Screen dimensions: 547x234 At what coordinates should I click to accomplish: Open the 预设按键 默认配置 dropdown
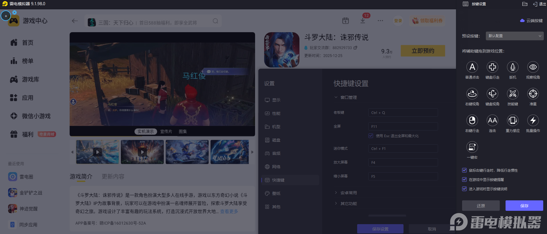point(515,36)
